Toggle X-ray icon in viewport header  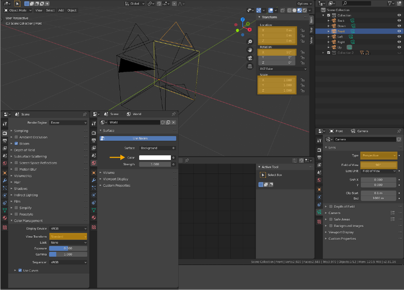point(282,10)
